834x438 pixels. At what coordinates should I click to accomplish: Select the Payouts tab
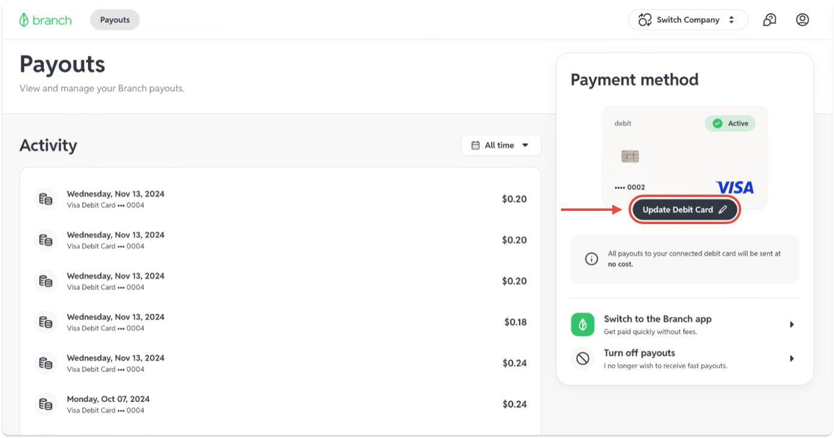pyautogui.click(x=115, y=20)
